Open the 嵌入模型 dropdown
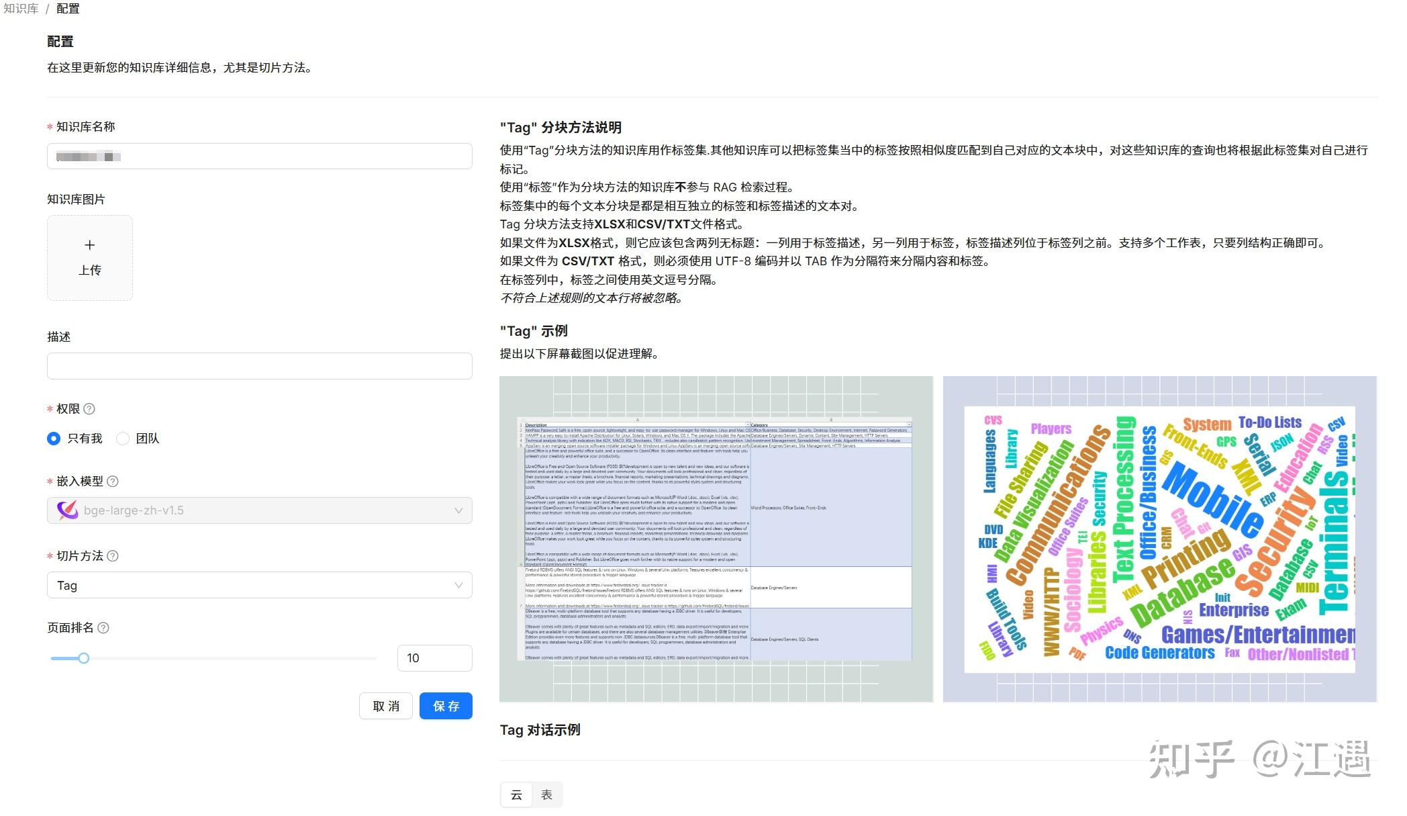1407x816 pixels. pos(458,510)
